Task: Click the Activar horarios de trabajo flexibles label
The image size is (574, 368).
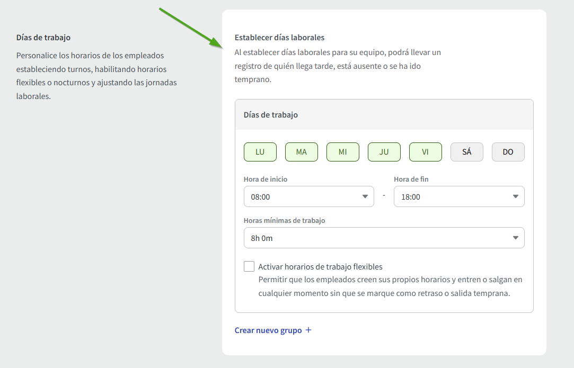Action: (320, 267)
